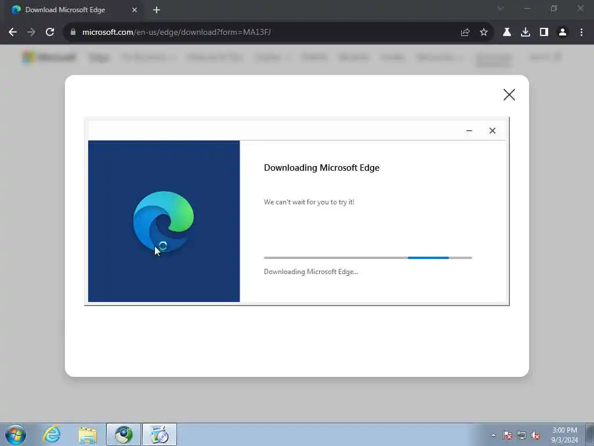Click the browser forward arrow

pos(31,33)
